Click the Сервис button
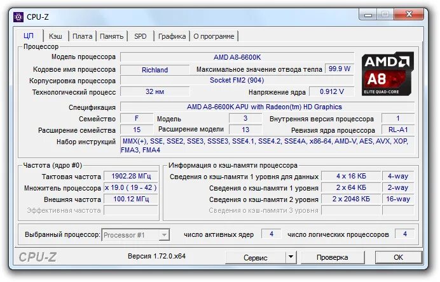This screenshot has width=440, height=282. [x=256, y=257]
